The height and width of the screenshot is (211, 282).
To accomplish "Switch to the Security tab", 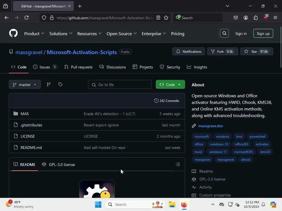I will (x=170, y=67).
